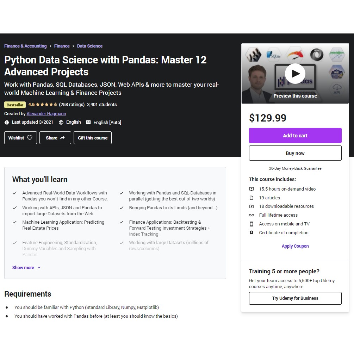The height and width of the screenshot is (354, 354).
Task: Click the mobile access icon
Action: pyautogui.click(x=251, y=224)
